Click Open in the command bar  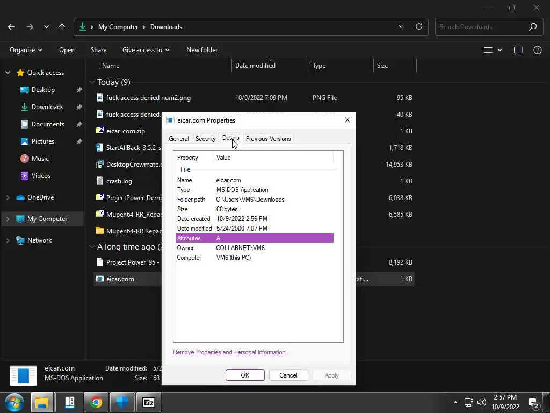point(67,50)
